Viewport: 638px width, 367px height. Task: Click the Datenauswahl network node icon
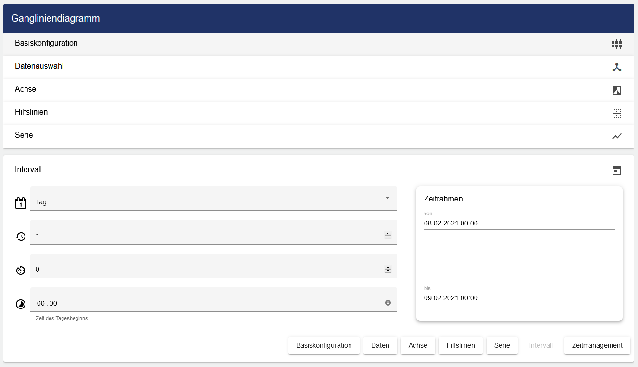(616, 67)
